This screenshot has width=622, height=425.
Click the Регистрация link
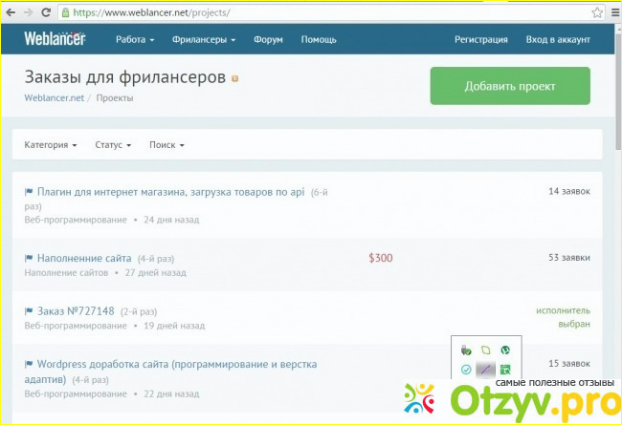click(x=481, y=40)
